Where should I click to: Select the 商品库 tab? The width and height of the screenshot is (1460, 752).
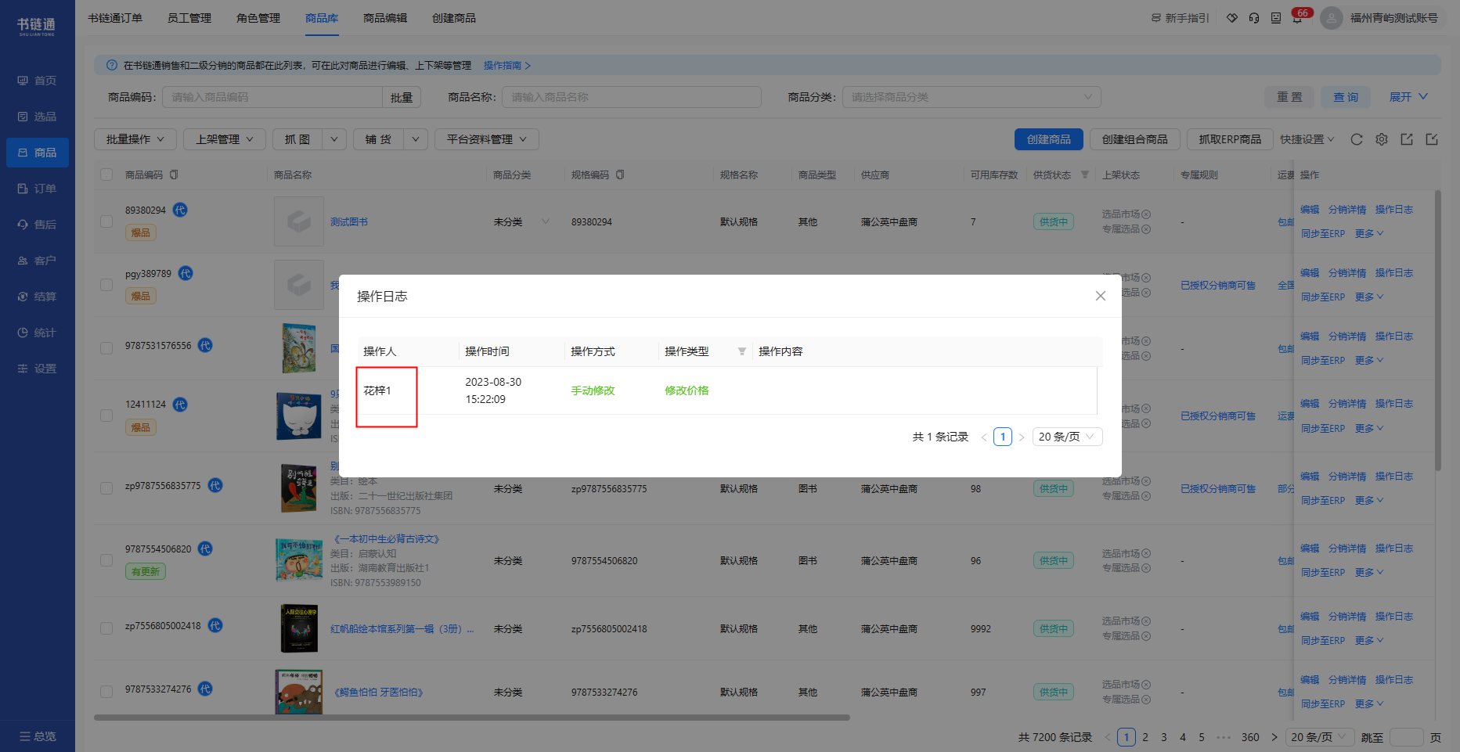[x=322, y=18]
